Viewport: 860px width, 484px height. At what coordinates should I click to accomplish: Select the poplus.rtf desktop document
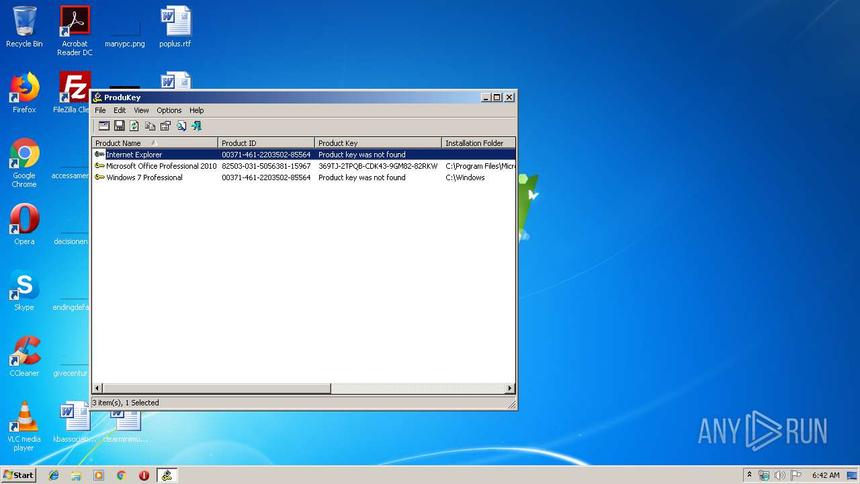click(175, 27)
